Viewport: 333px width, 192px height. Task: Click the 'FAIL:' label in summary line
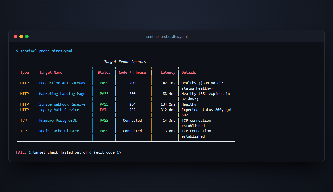coord(21,152)
